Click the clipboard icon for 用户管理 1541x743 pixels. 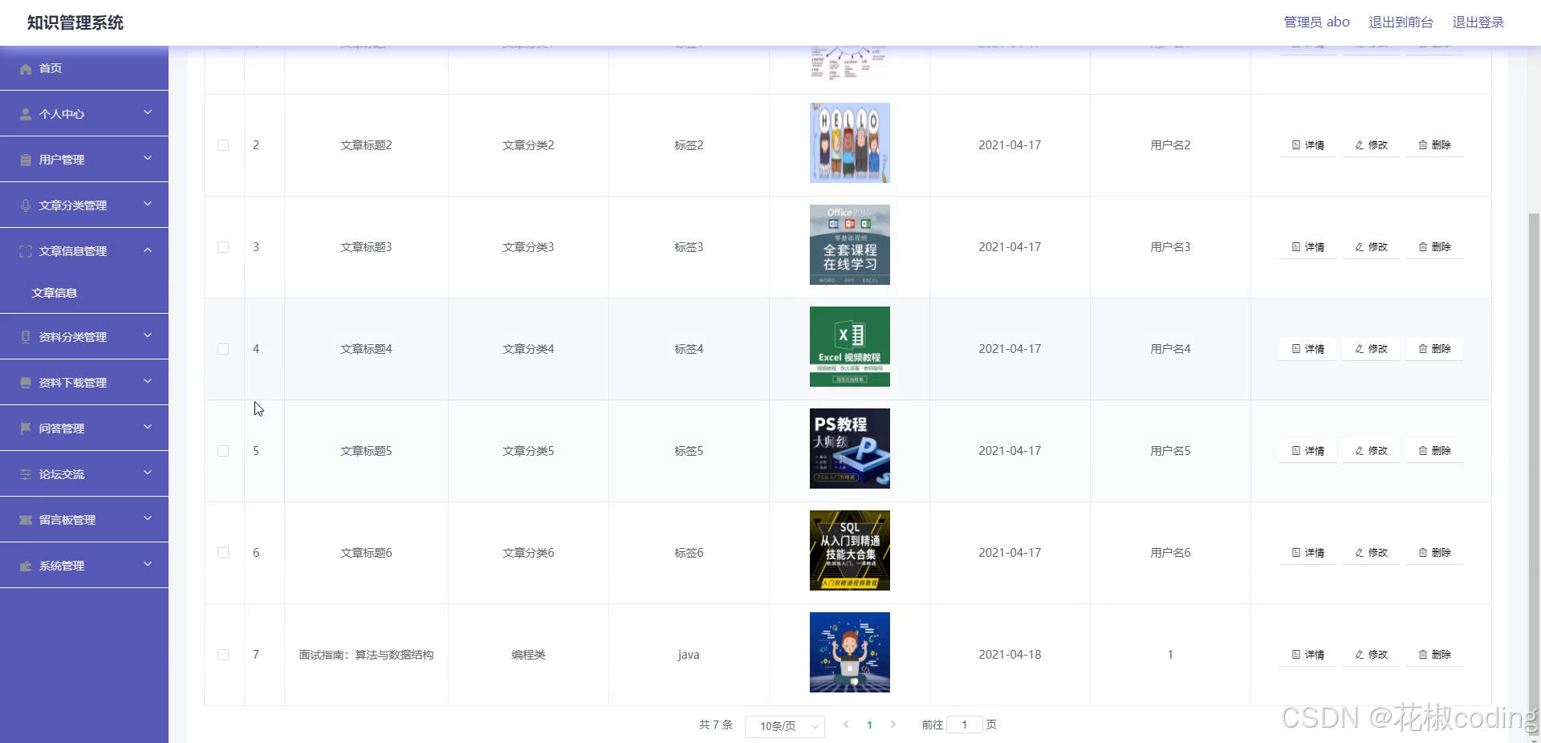point(26,160)
